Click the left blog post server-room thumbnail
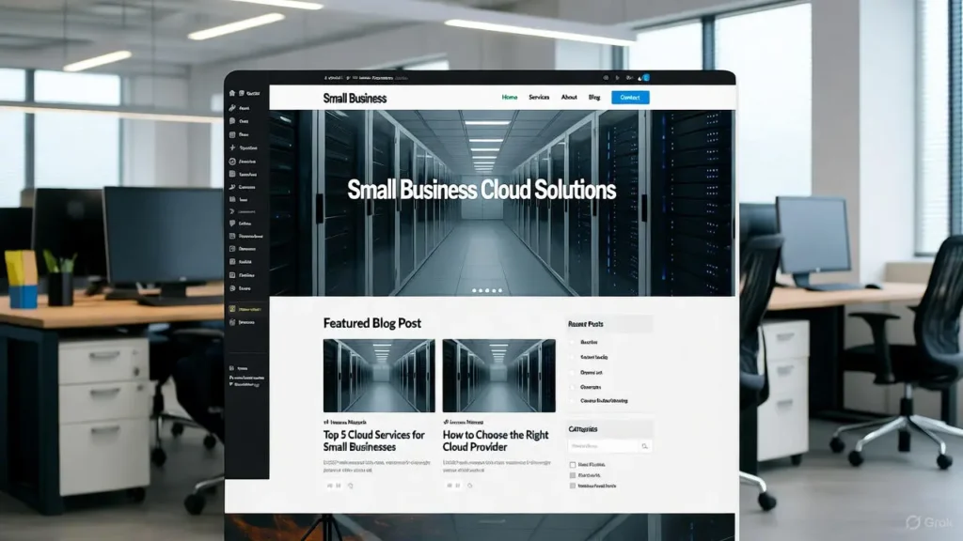Image resolution: width=963 pixels, height=541 pixels. coord(379,374)
